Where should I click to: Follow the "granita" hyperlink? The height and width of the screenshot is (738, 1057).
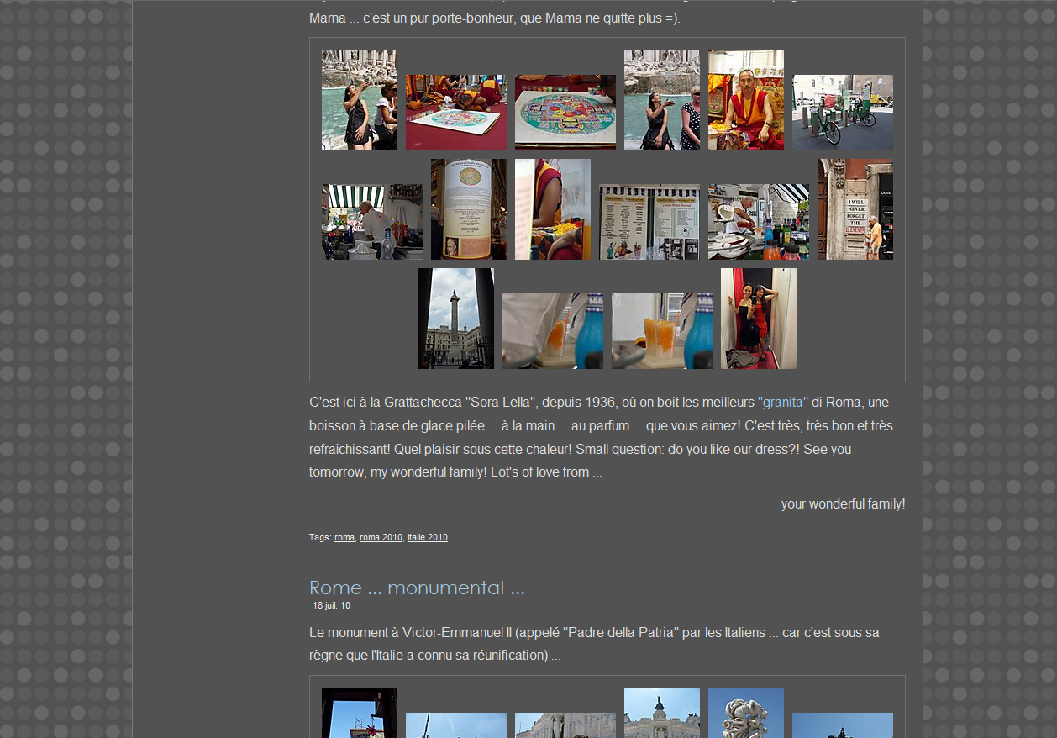[782, 403]
